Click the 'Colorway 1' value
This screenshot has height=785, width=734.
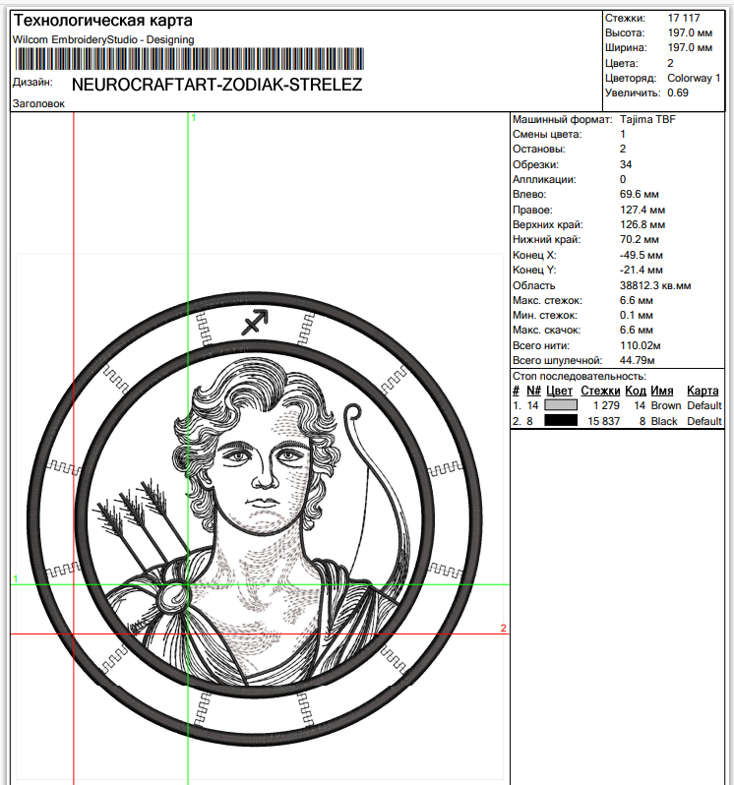[x=694, y=78]
